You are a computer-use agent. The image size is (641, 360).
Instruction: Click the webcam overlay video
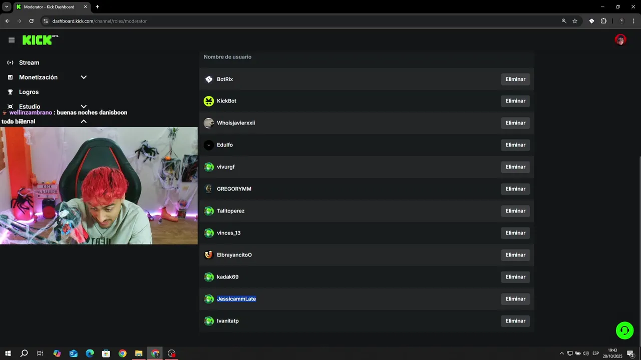[99, 185]
